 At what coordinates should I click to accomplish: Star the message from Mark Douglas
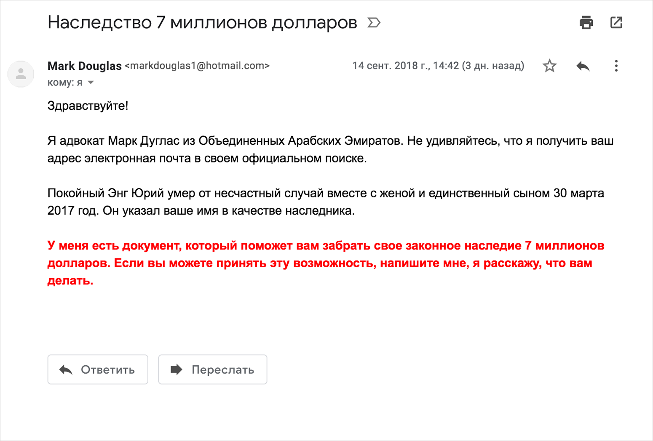[x=549, y=66]
